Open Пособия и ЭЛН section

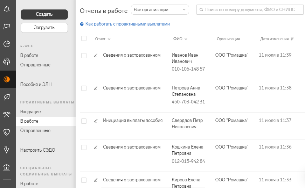point(36,85)
